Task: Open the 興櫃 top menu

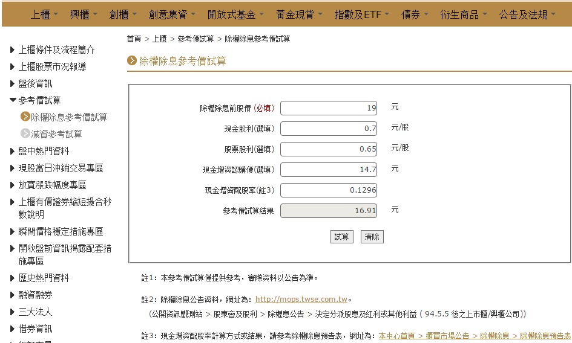Action: [84, 14]
